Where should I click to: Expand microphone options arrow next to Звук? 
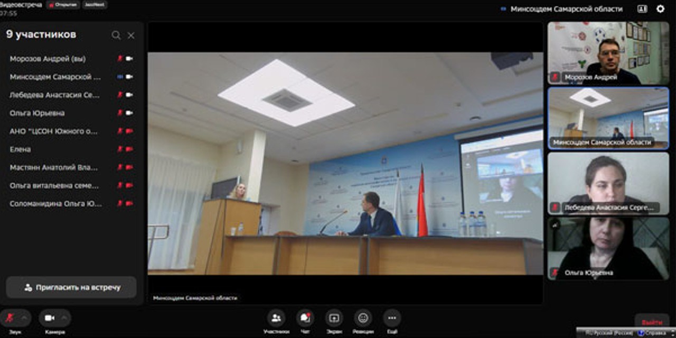click(x=24, y=318)
